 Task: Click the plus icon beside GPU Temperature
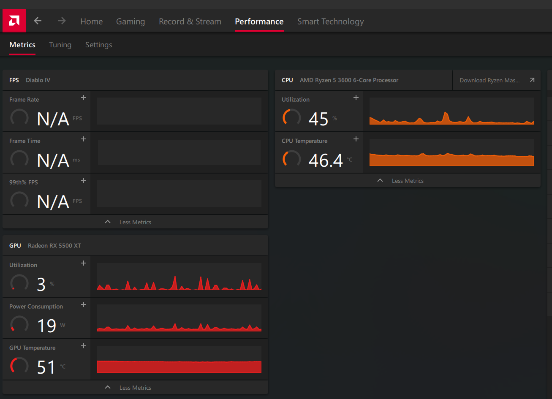(84, 346)
